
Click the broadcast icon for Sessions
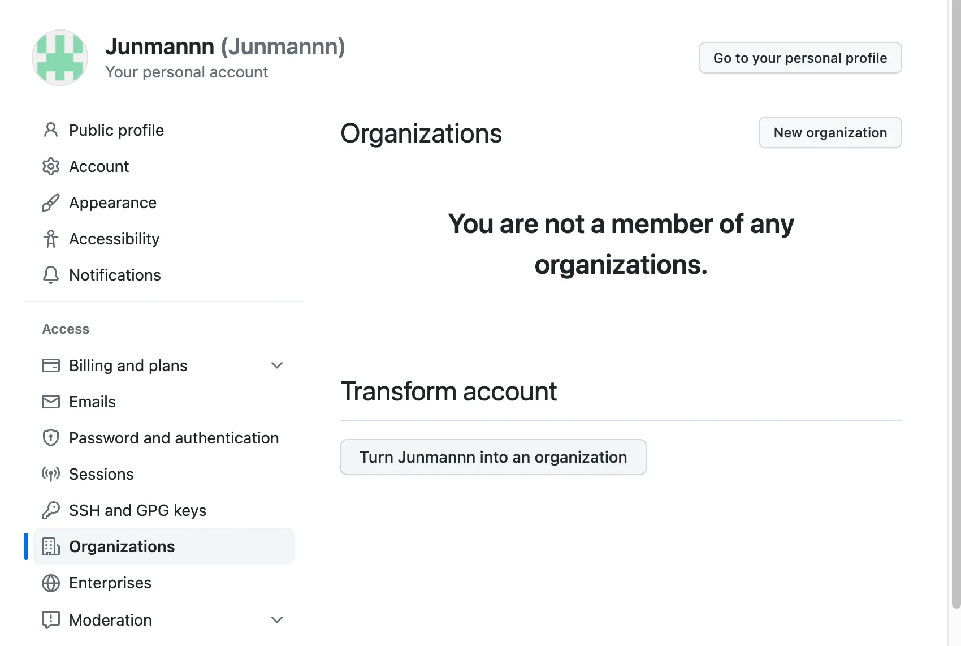pos(51,474)
